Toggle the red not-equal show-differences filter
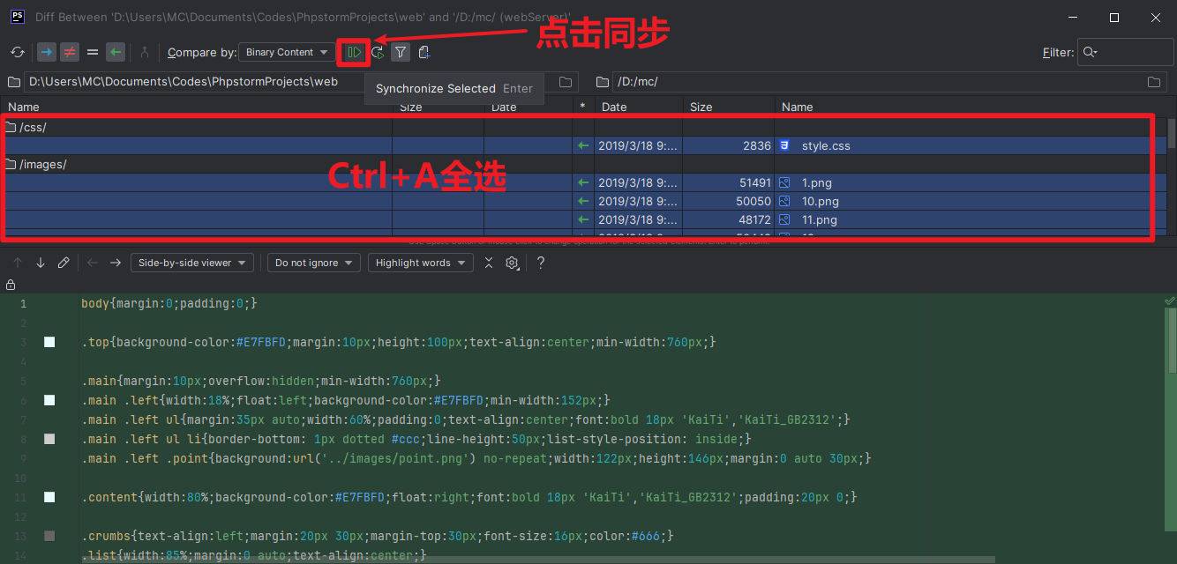Screen dimensions: 1177x564 point(69,52)
